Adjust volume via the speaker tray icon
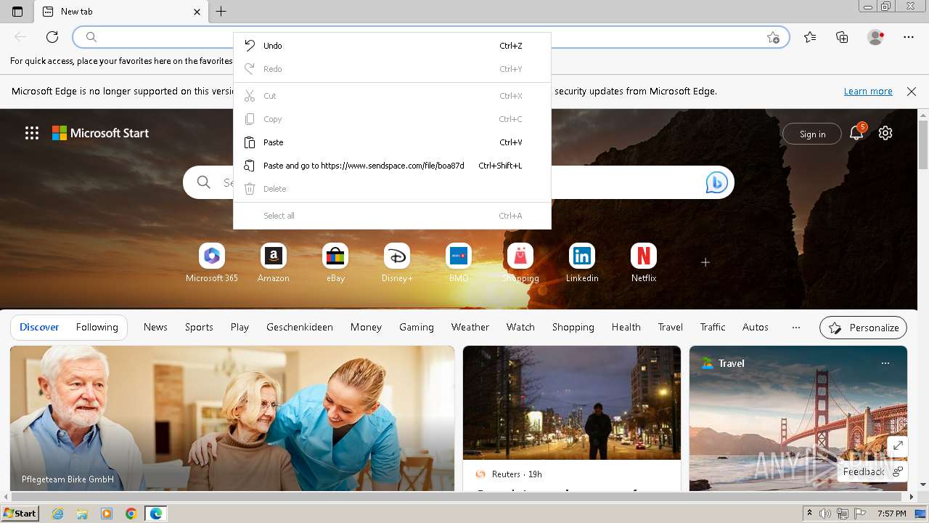Screen dimensions: 929x523 [x=825, y=514]
